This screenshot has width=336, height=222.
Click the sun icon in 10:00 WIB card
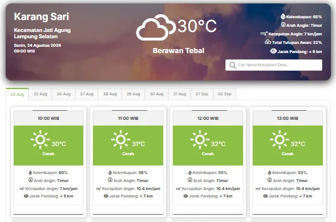[x=40, y=139]
